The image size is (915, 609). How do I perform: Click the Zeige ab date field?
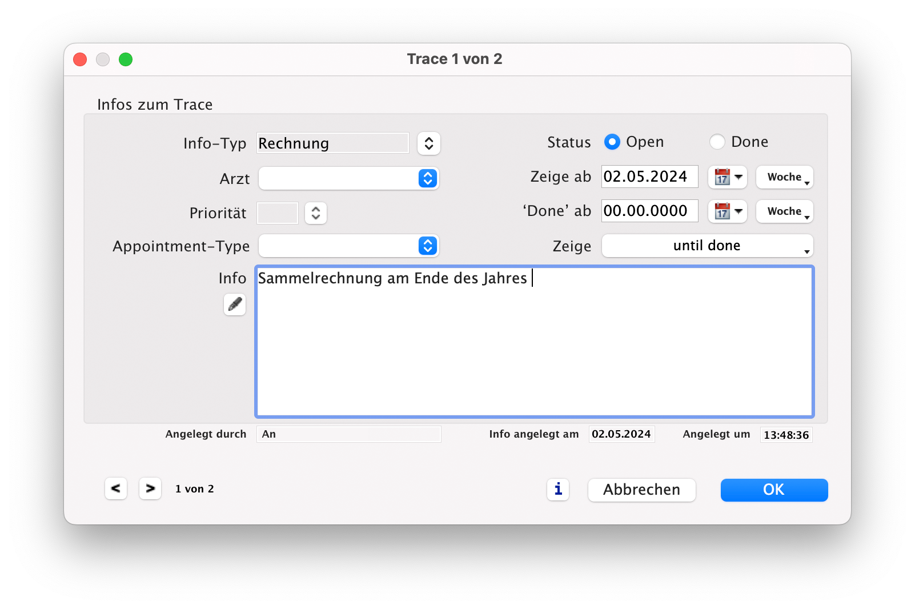point(649,177)
